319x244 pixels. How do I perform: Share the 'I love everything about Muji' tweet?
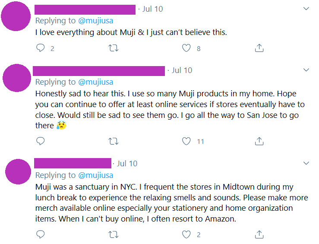pos(259,48)
